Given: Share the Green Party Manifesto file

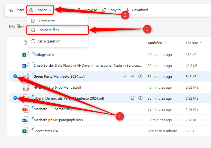Looking at the screenshot, I should (132, 76).
